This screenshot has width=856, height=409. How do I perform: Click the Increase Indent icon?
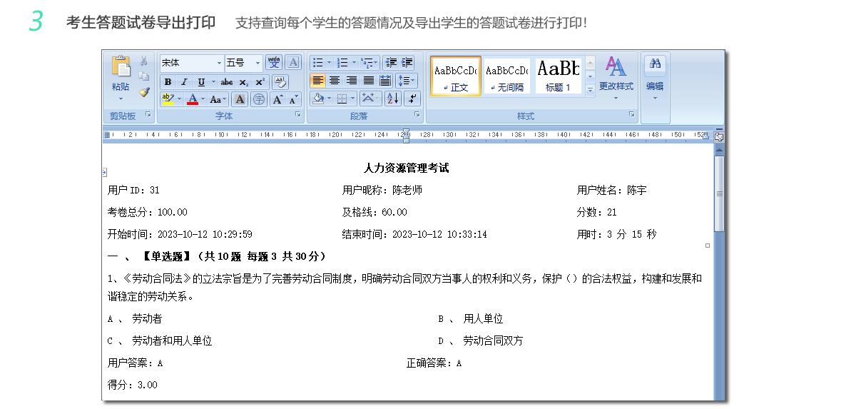(x=407, y=63)
